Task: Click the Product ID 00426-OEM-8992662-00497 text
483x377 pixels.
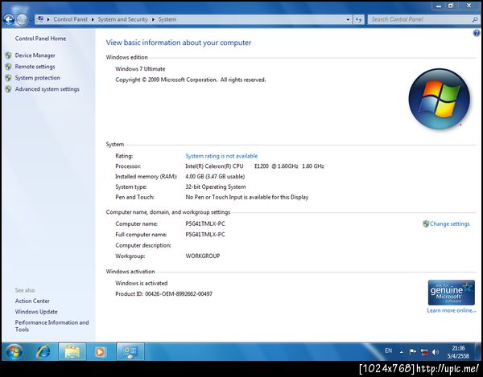Action: [x=164, y=294]
